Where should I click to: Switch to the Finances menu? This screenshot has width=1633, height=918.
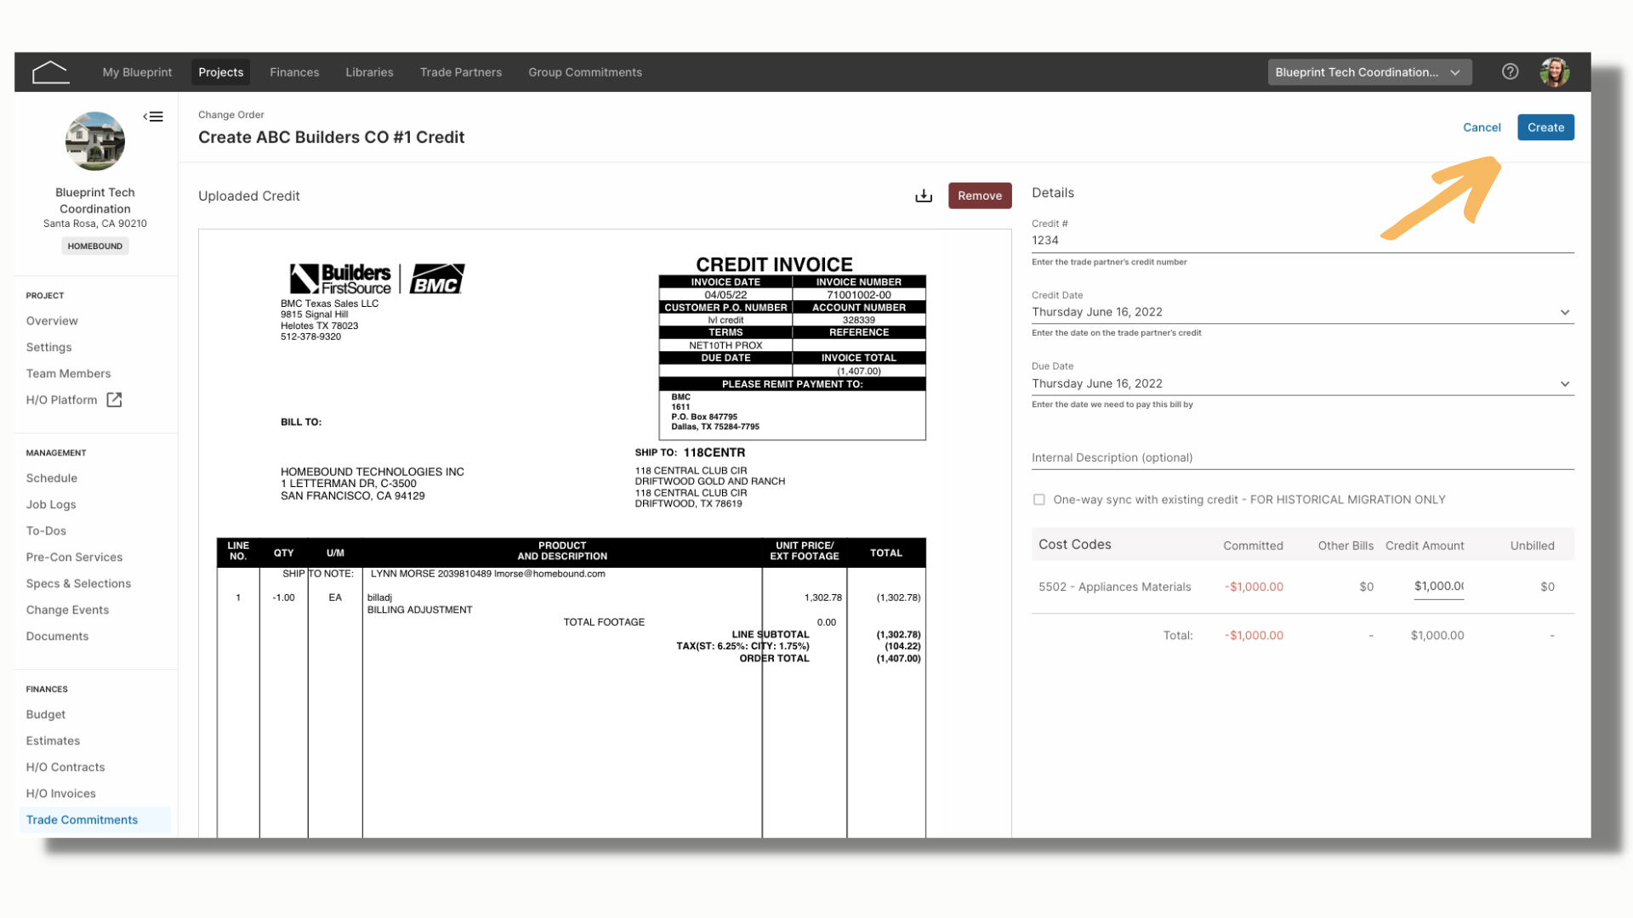coord(294,72)
